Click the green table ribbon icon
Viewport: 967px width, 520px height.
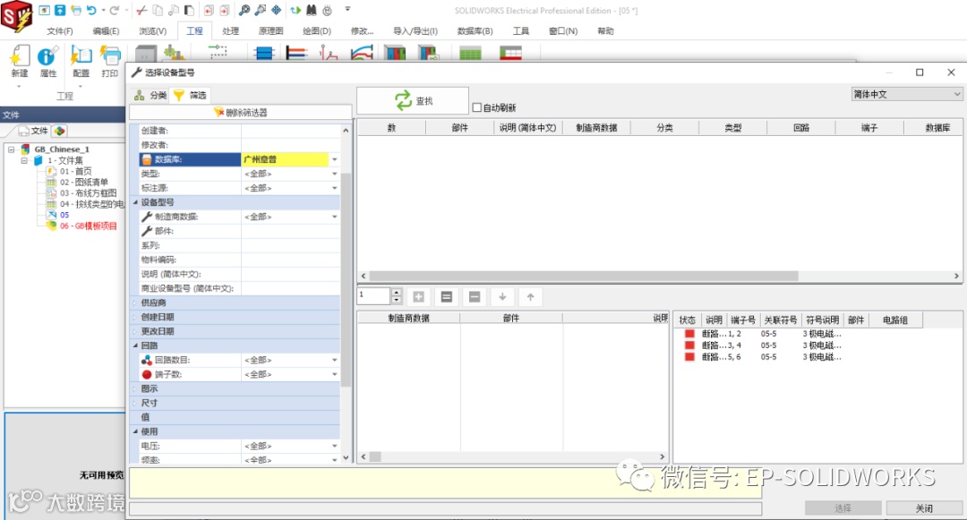[x=470, y=53]
